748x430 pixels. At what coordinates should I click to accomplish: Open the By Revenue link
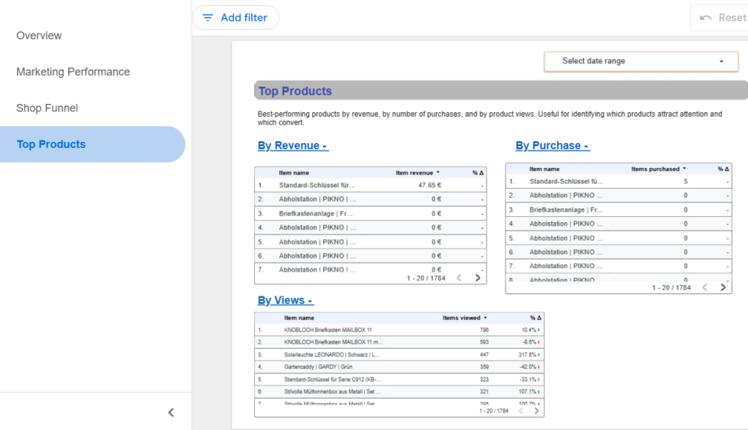[x=293, y=146]
